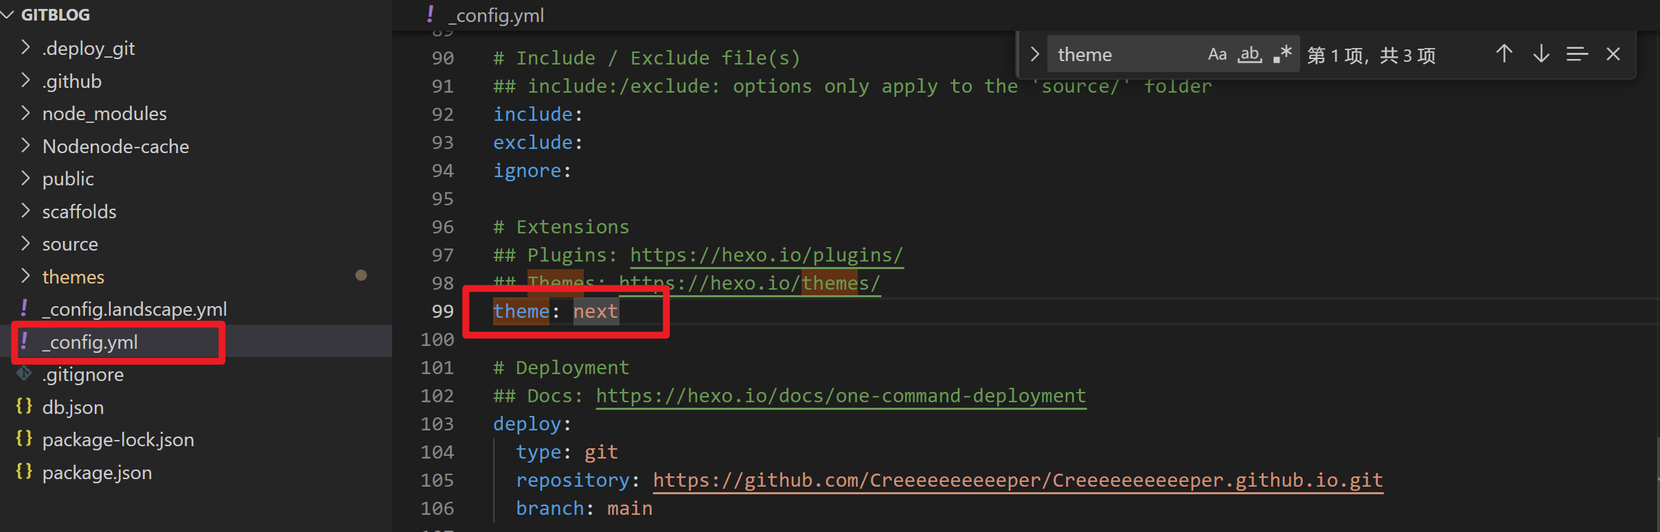Expand the themes folder

pyautogui.click(x=73, y=277)
